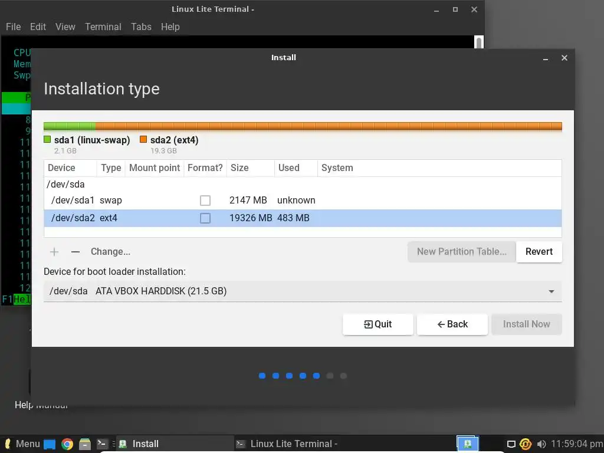Launch terminal from the taskbar launcher icon
This screenshot has height=453, width=604.
(103, 444)
